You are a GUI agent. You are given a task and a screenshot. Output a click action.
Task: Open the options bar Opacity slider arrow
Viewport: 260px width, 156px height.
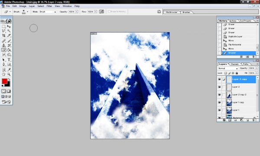click(77, 12)
